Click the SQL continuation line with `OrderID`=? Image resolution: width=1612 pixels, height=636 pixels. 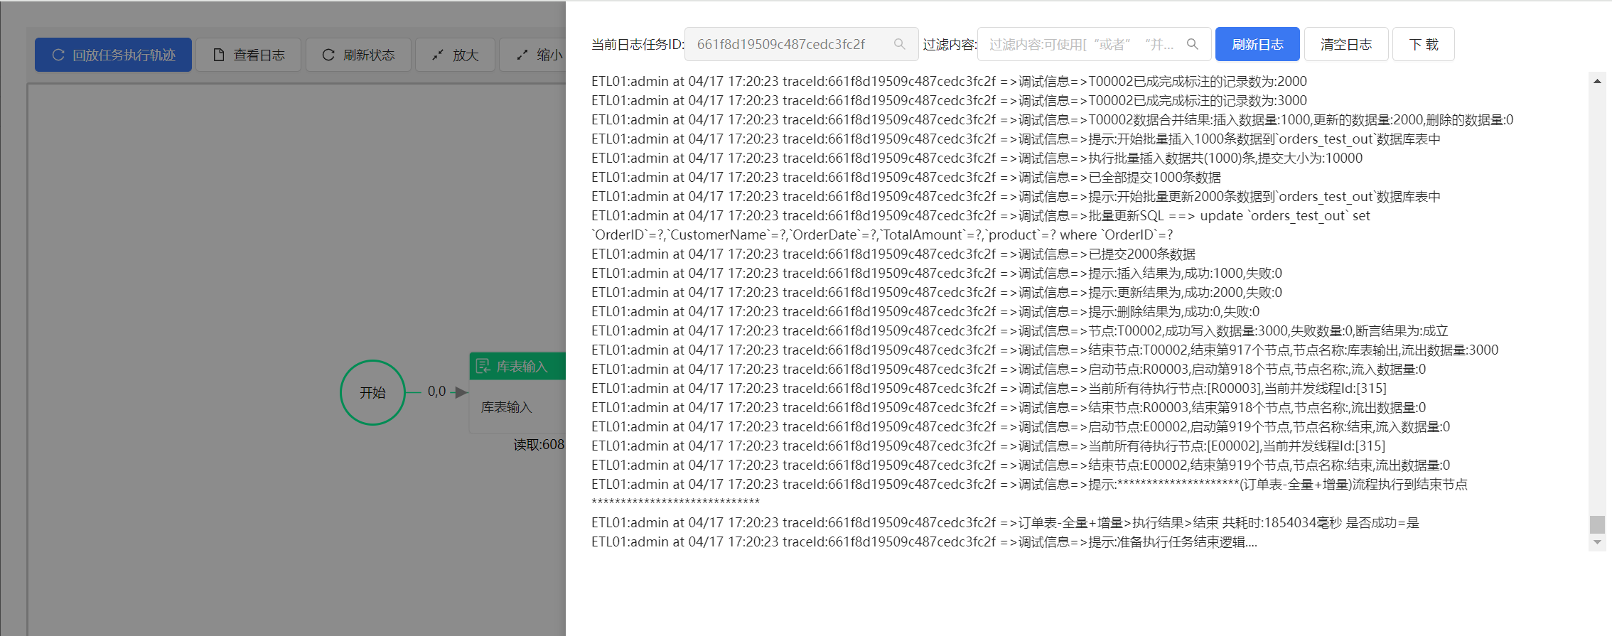point(882,235)
